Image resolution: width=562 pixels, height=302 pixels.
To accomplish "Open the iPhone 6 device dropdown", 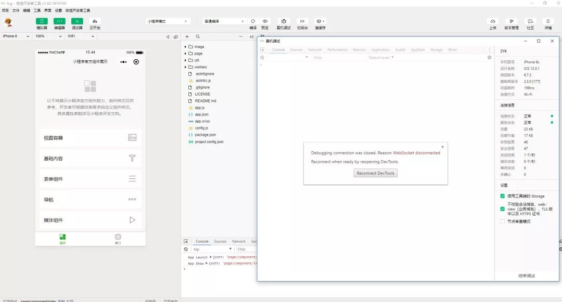I will coord(16,36).
